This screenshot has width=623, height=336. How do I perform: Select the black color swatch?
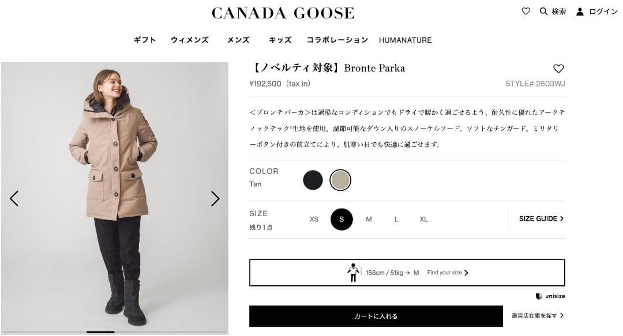(313, 180)
